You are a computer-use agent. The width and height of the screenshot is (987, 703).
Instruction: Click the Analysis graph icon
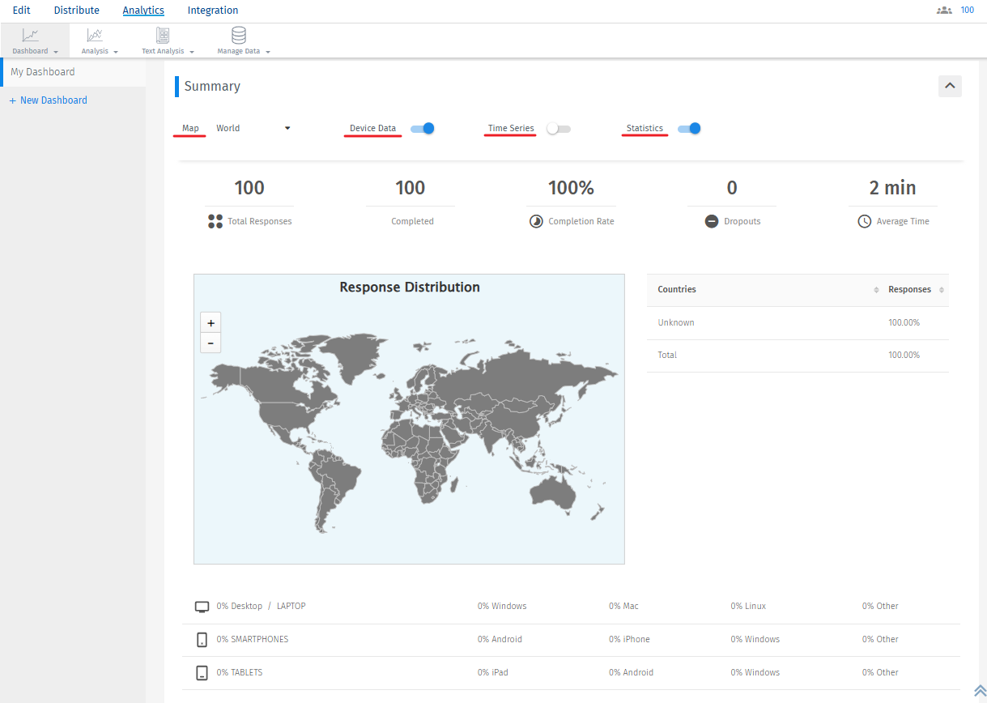click(95, 36)
